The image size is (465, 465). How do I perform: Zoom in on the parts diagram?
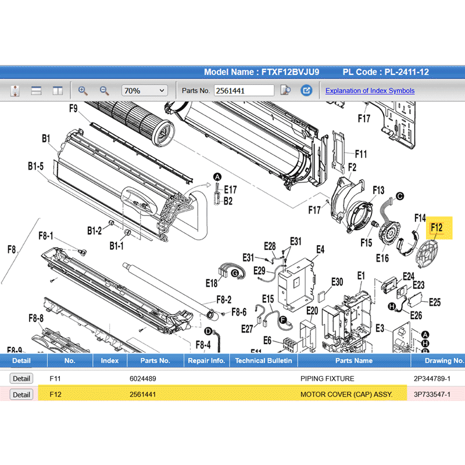pyautogui.click(x=83, y=91)
